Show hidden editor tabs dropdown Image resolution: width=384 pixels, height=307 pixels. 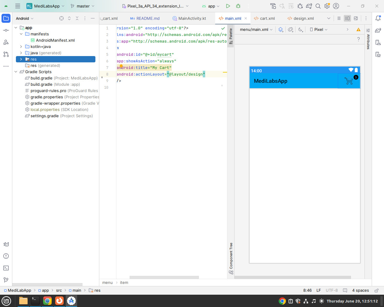(329, 18)
